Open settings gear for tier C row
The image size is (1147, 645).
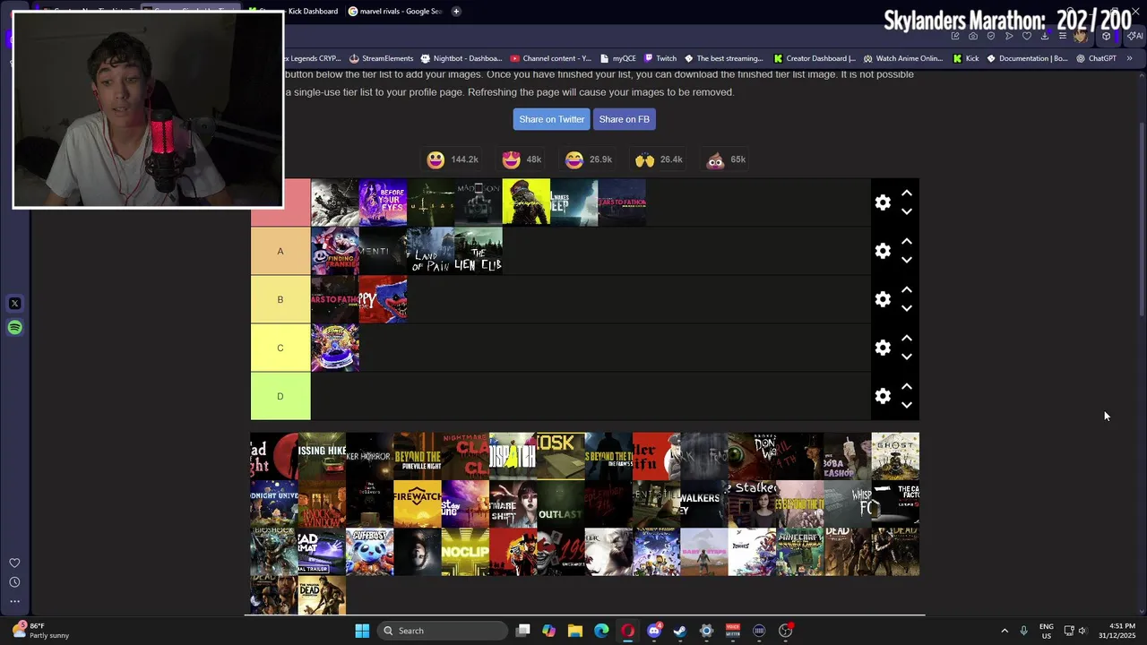[883, 348]
